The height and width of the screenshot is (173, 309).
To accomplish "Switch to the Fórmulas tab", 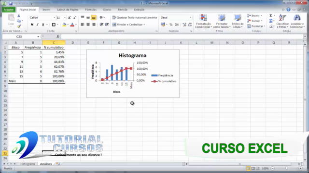I will coord(91,10).
